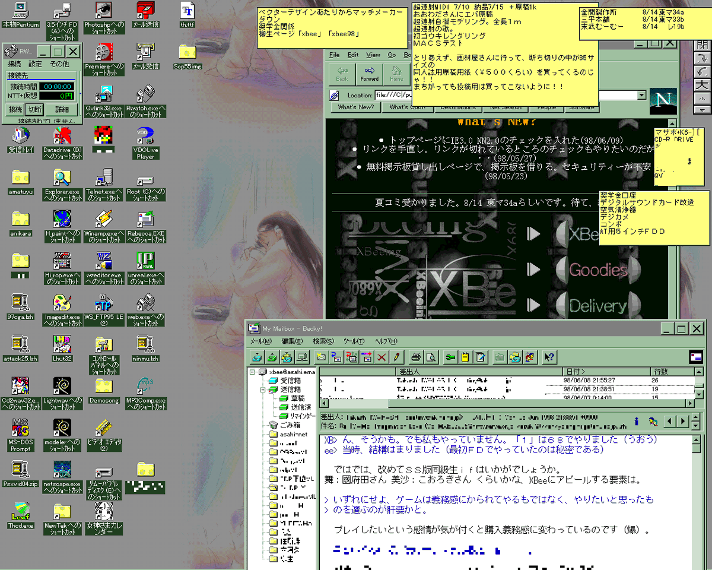Image resolution: width=712 pixels, height=570 pixels.
Task: Click the Print icon in Becky! toolbar
Action: coord(417,356)
